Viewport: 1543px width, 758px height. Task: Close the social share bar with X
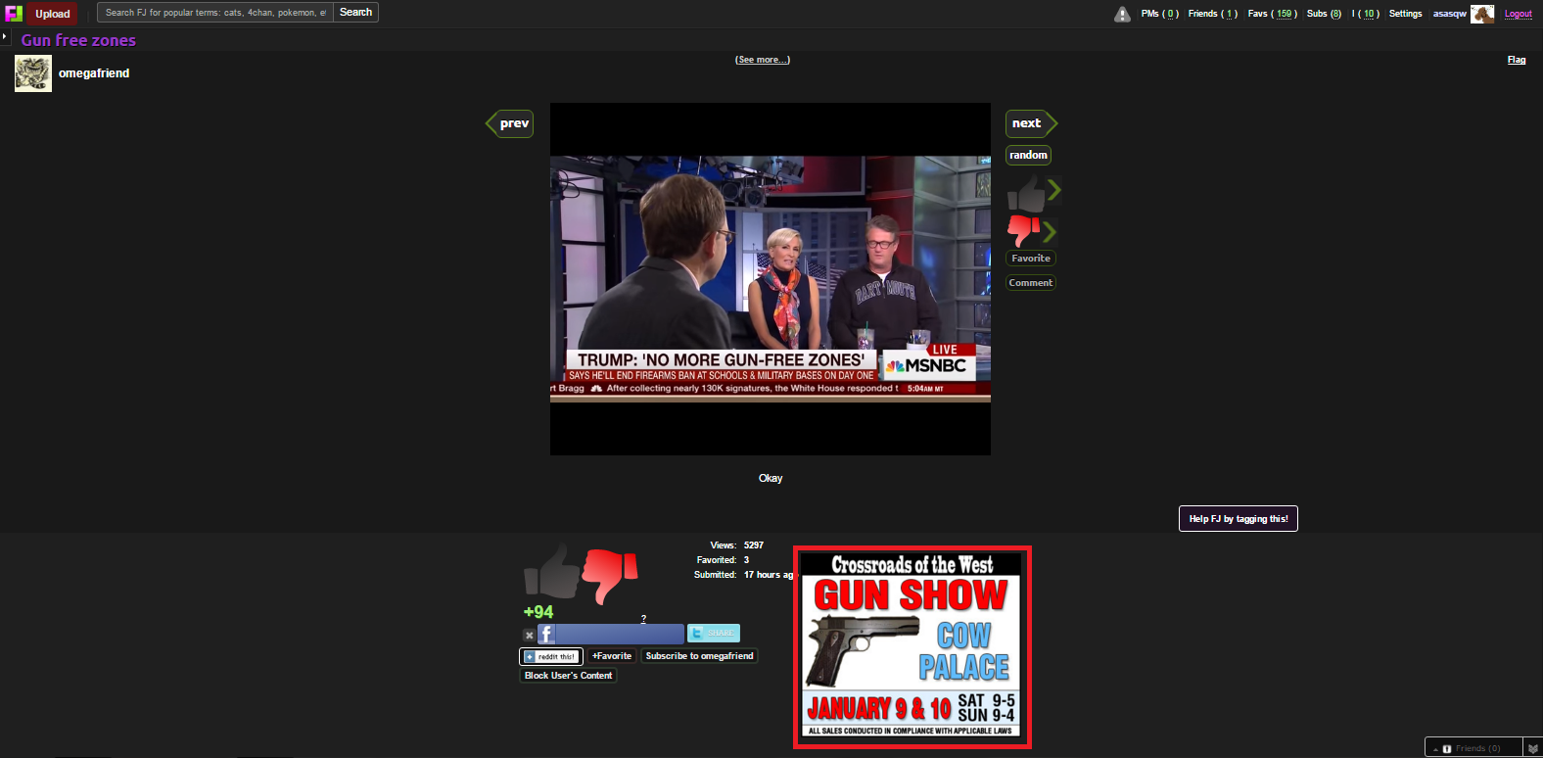tap(529, 636)
